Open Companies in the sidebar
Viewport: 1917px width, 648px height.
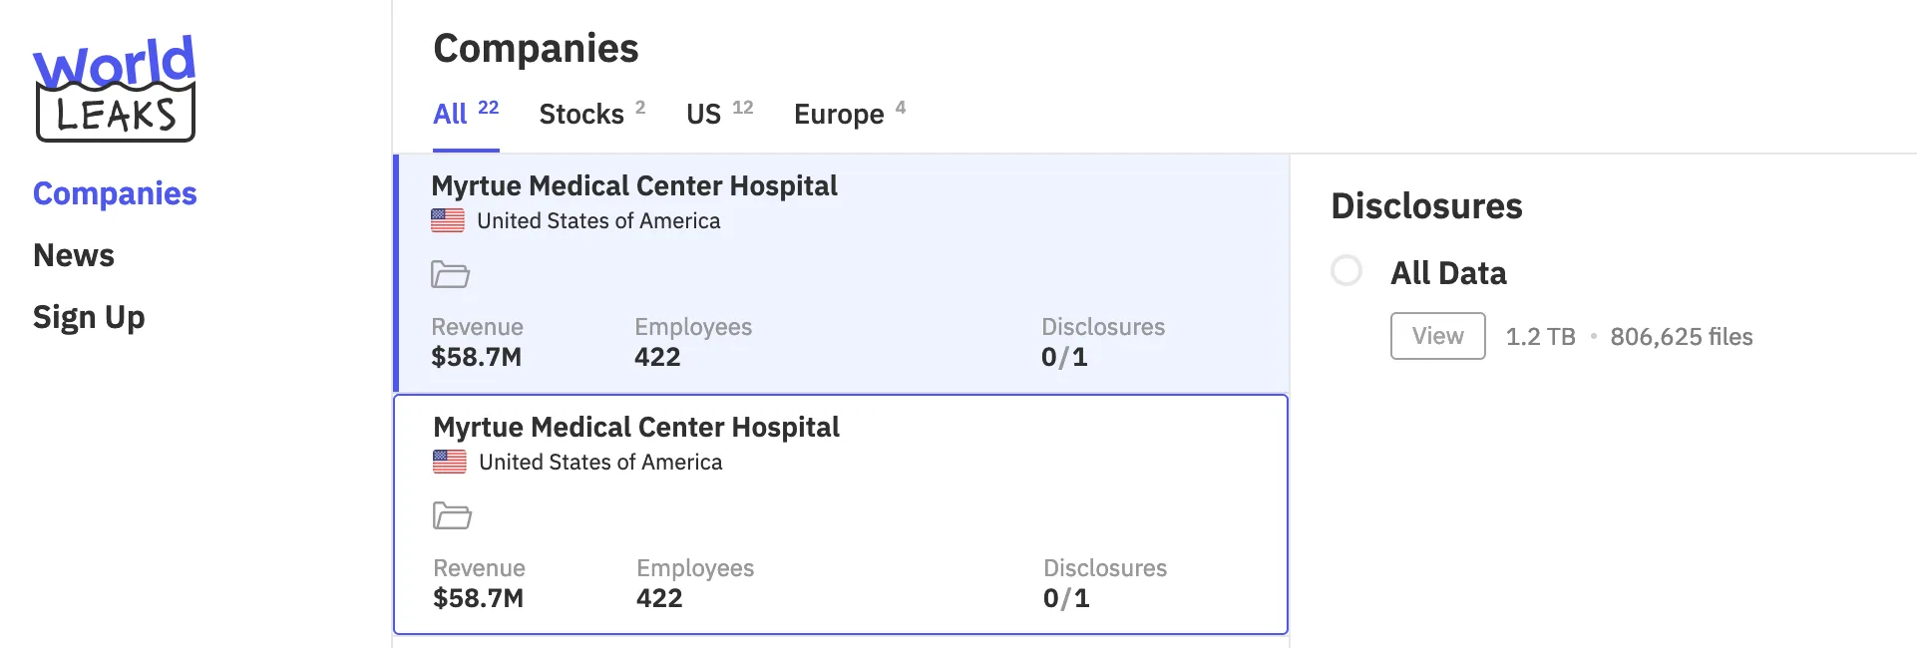pyautogui.click(x=115, y=193)
